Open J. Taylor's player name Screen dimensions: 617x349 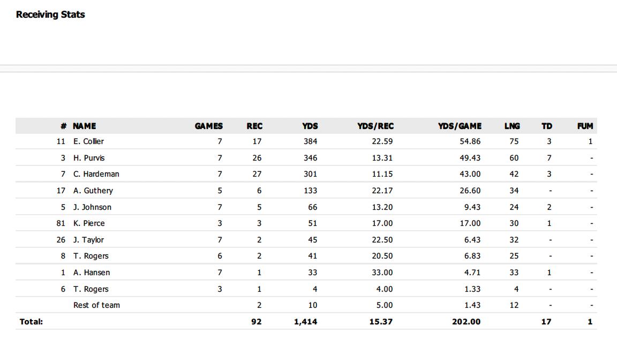coord(88,240)
